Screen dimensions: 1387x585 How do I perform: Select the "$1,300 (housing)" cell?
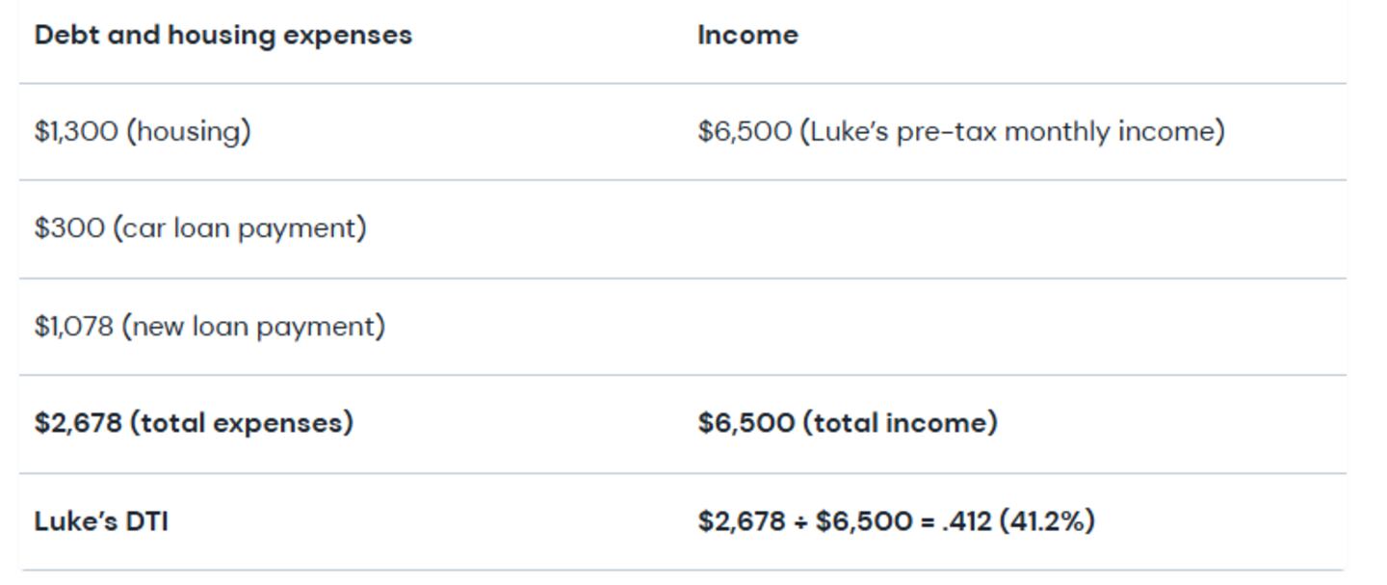(143, 131)
